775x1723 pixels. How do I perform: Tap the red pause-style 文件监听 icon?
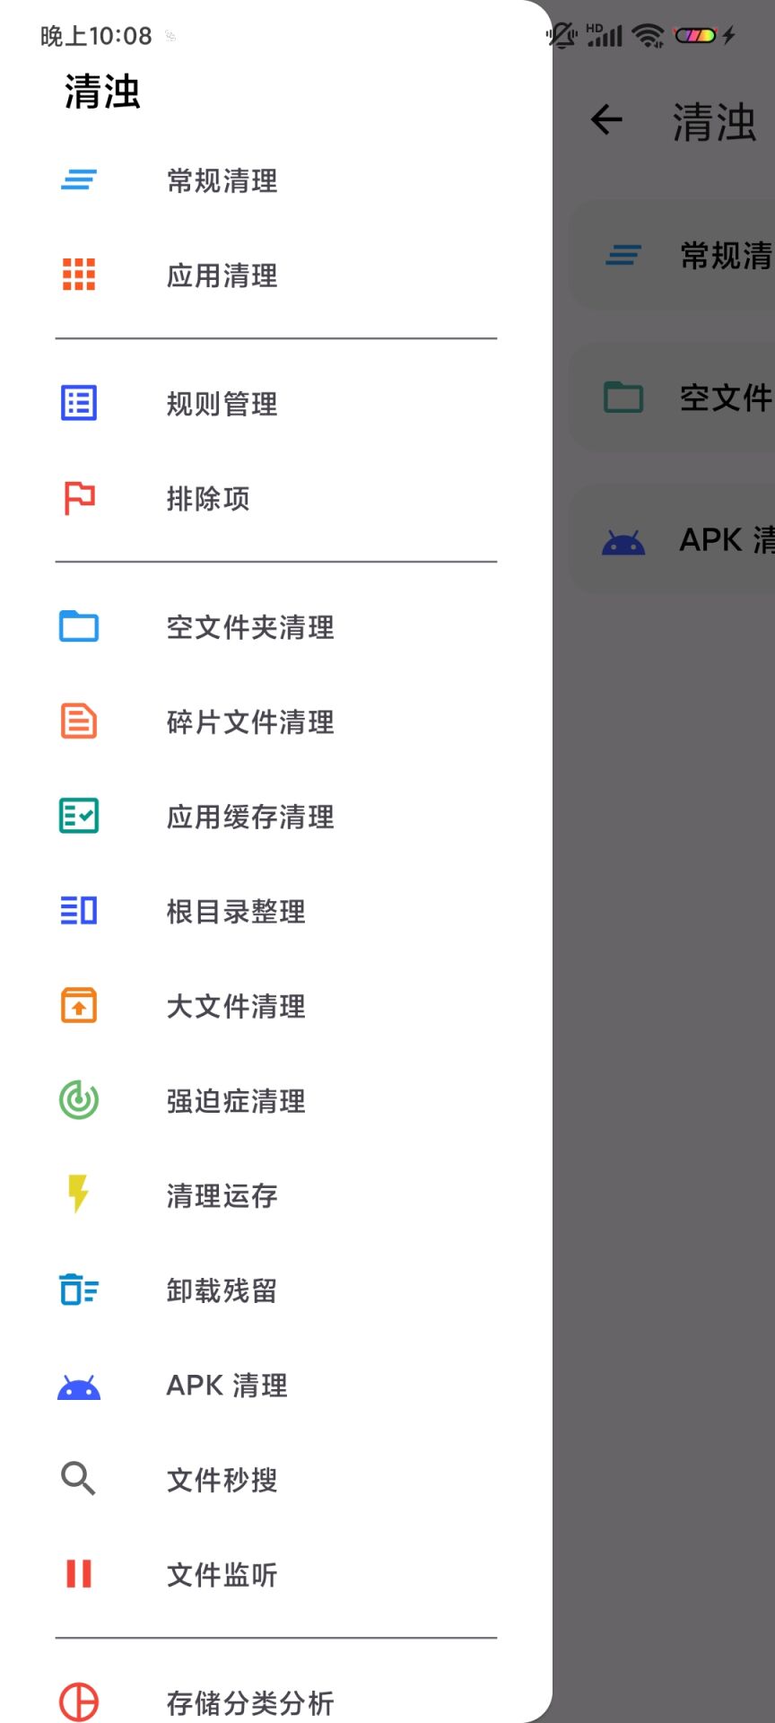(79, 1574)
